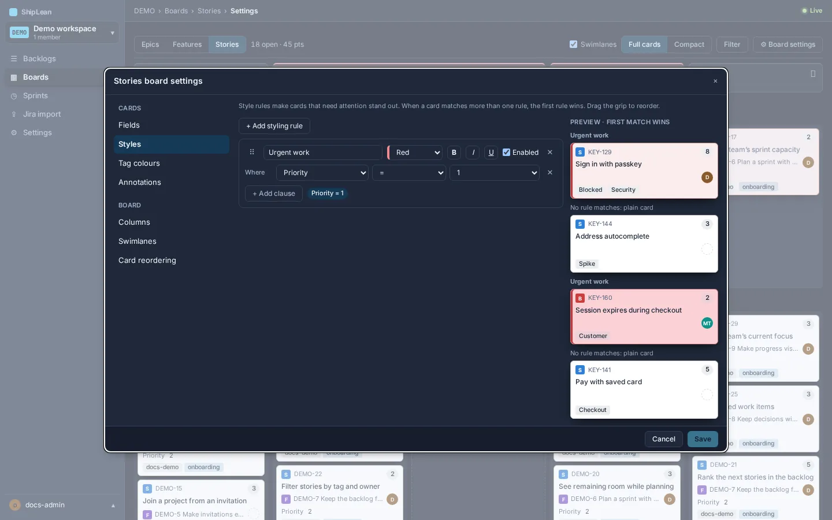
Task: Click the Add clause button
Action: (x=274, y=194)
